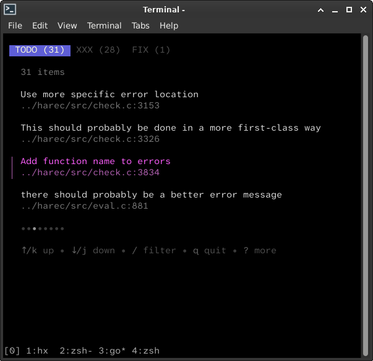The height and width of the screenshot is (361, 373).
Task: Switch to the FIX (1) tab
Action: point(151,50)
